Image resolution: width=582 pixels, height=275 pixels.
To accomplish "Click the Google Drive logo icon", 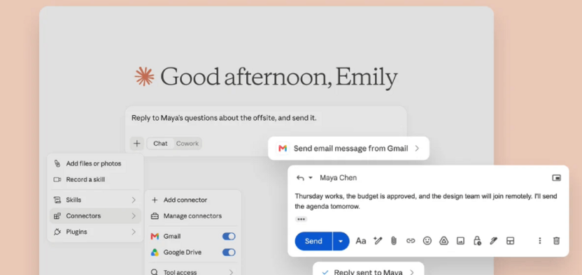I will 155,253.
